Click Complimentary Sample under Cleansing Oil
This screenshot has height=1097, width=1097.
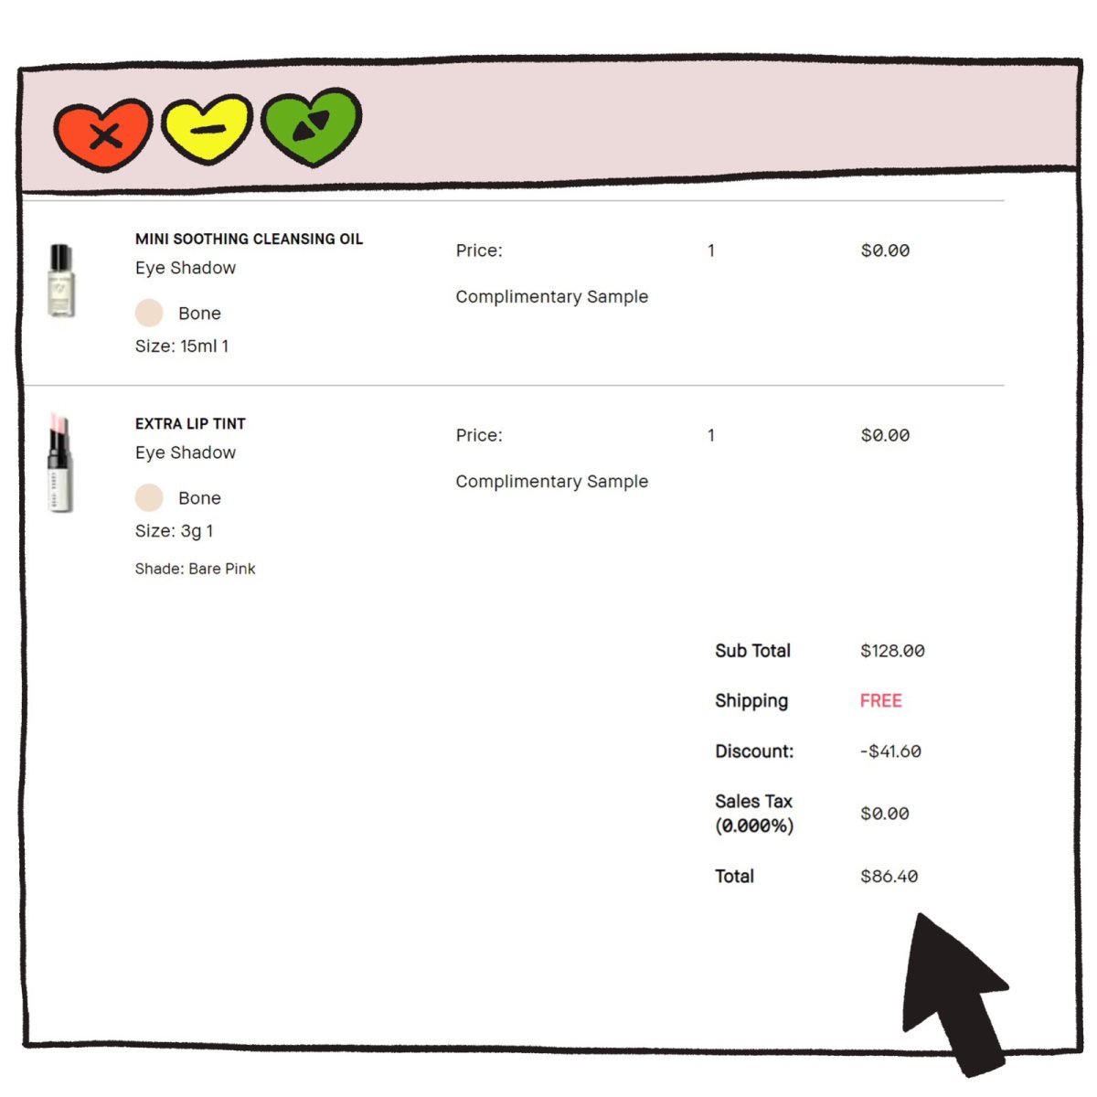point(552,297)
